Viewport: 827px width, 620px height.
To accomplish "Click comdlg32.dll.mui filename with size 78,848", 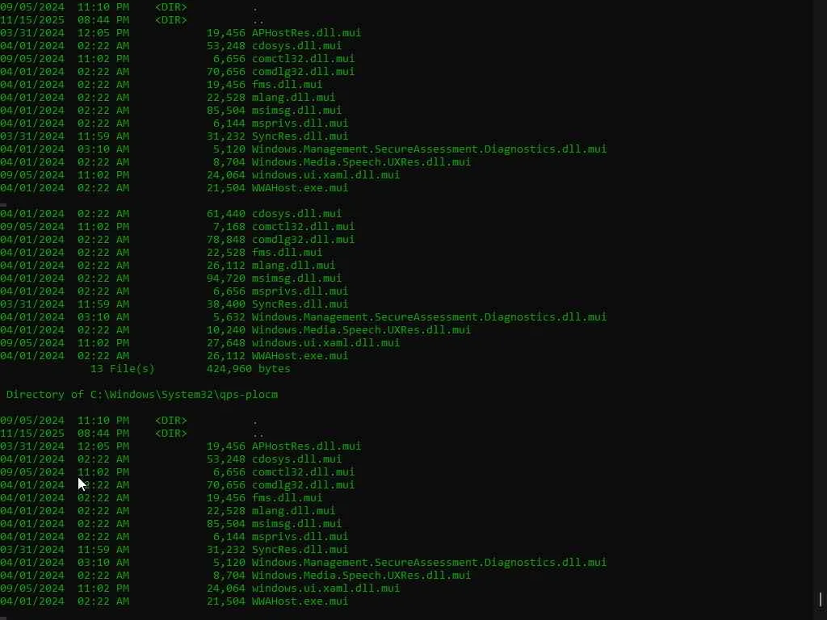I will pos(303,240).
